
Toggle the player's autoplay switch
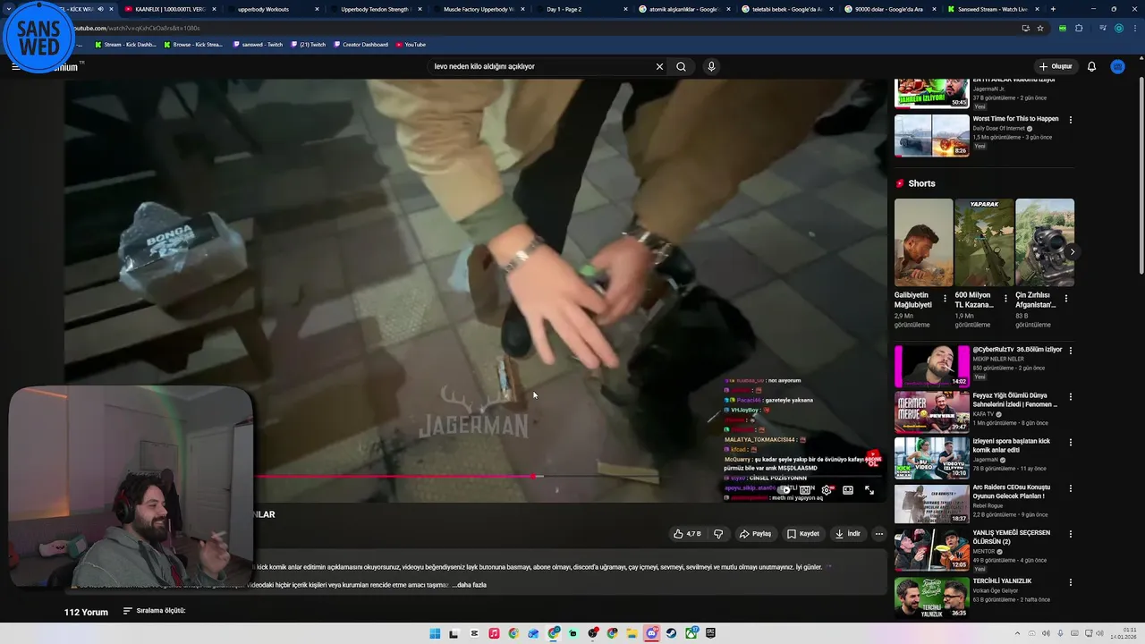point(785,490)
